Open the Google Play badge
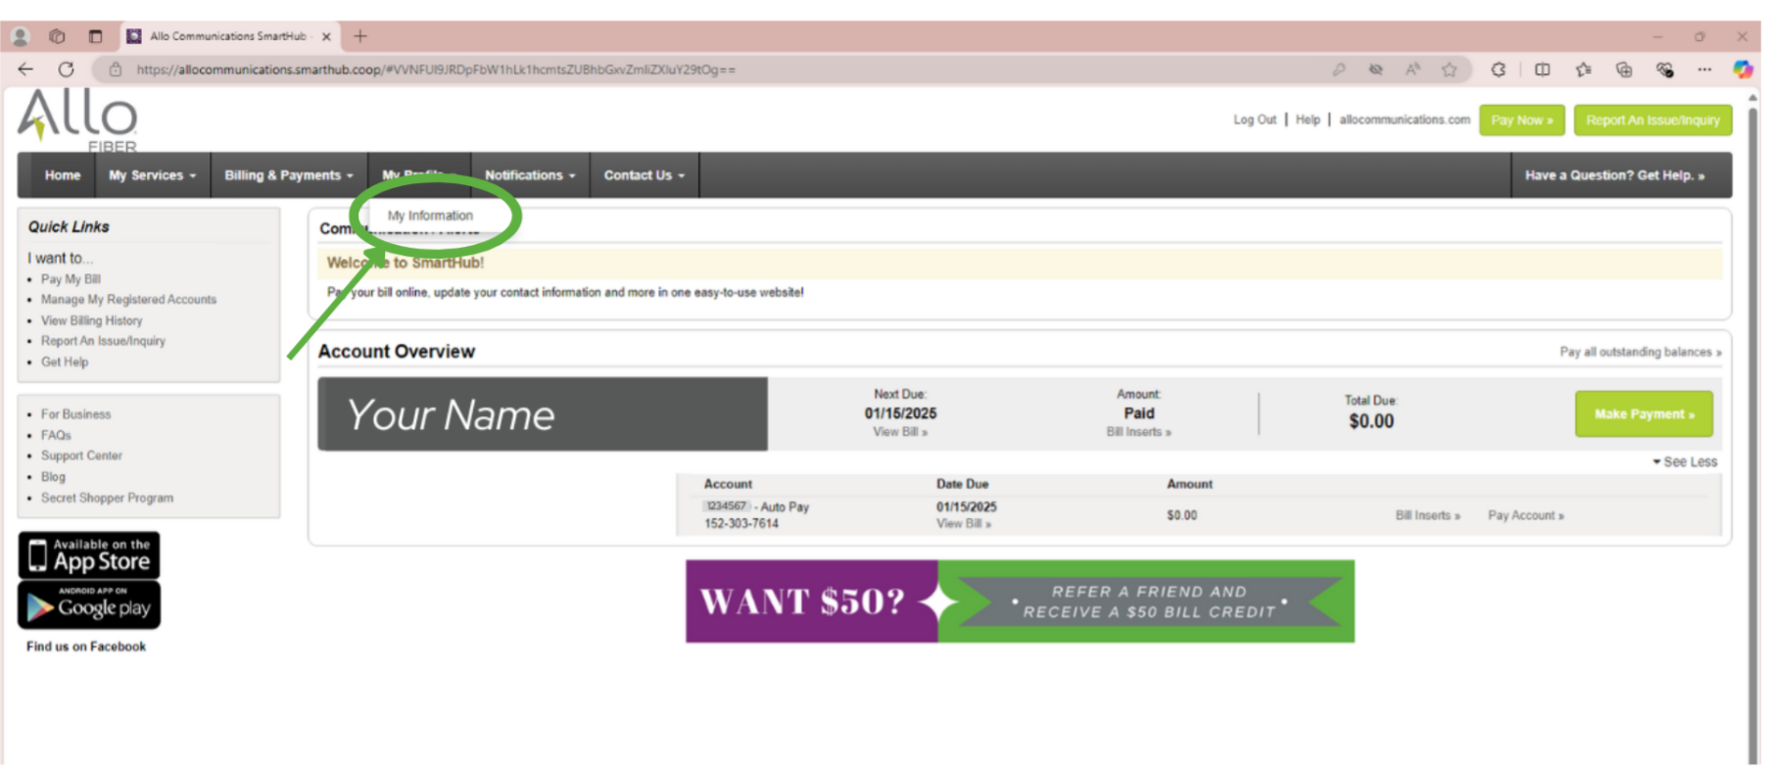The image size is (1765, 769). (89, 604)
